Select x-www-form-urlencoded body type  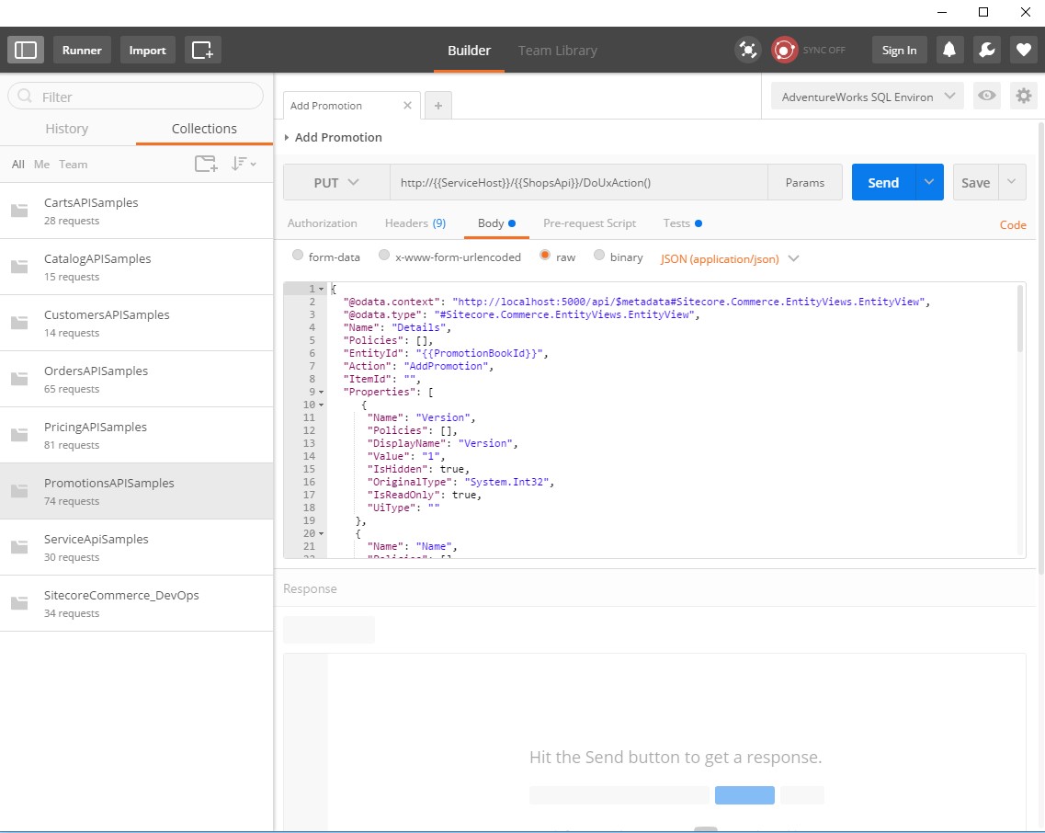tap(384, 256)
